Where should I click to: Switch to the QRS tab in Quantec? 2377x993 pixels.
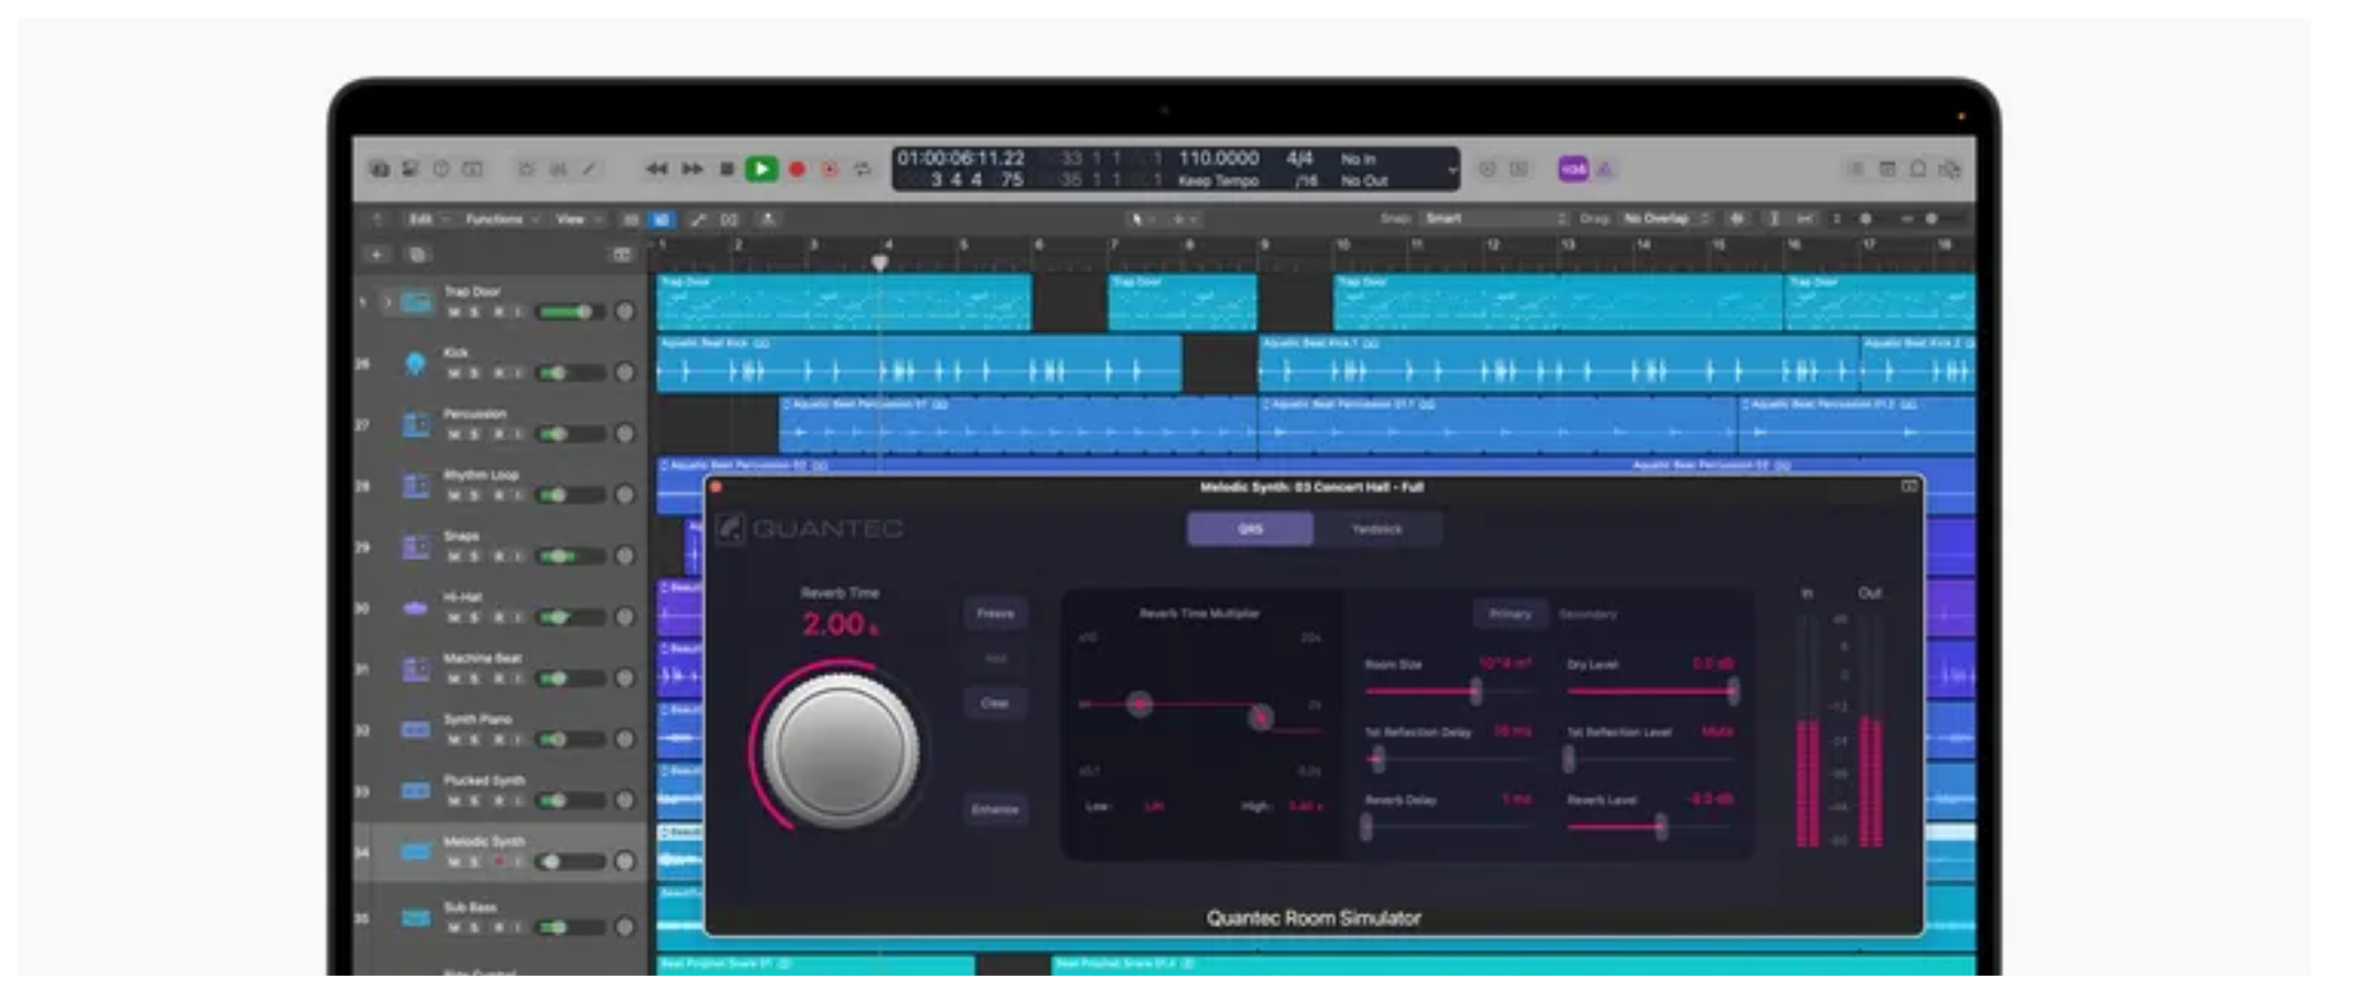pyautogui.click(x=1251, y=529)
